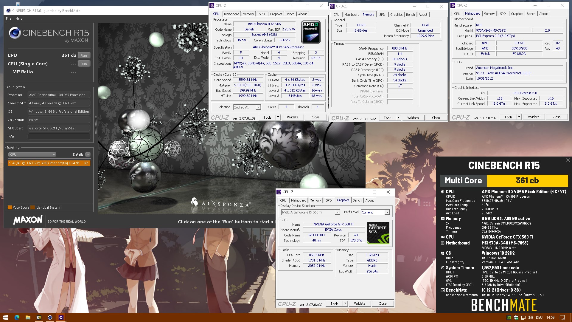This screenshot has height=322, width=572.
Task: Click the AMD Phenom II processor logo
Action: pos(311,32)
